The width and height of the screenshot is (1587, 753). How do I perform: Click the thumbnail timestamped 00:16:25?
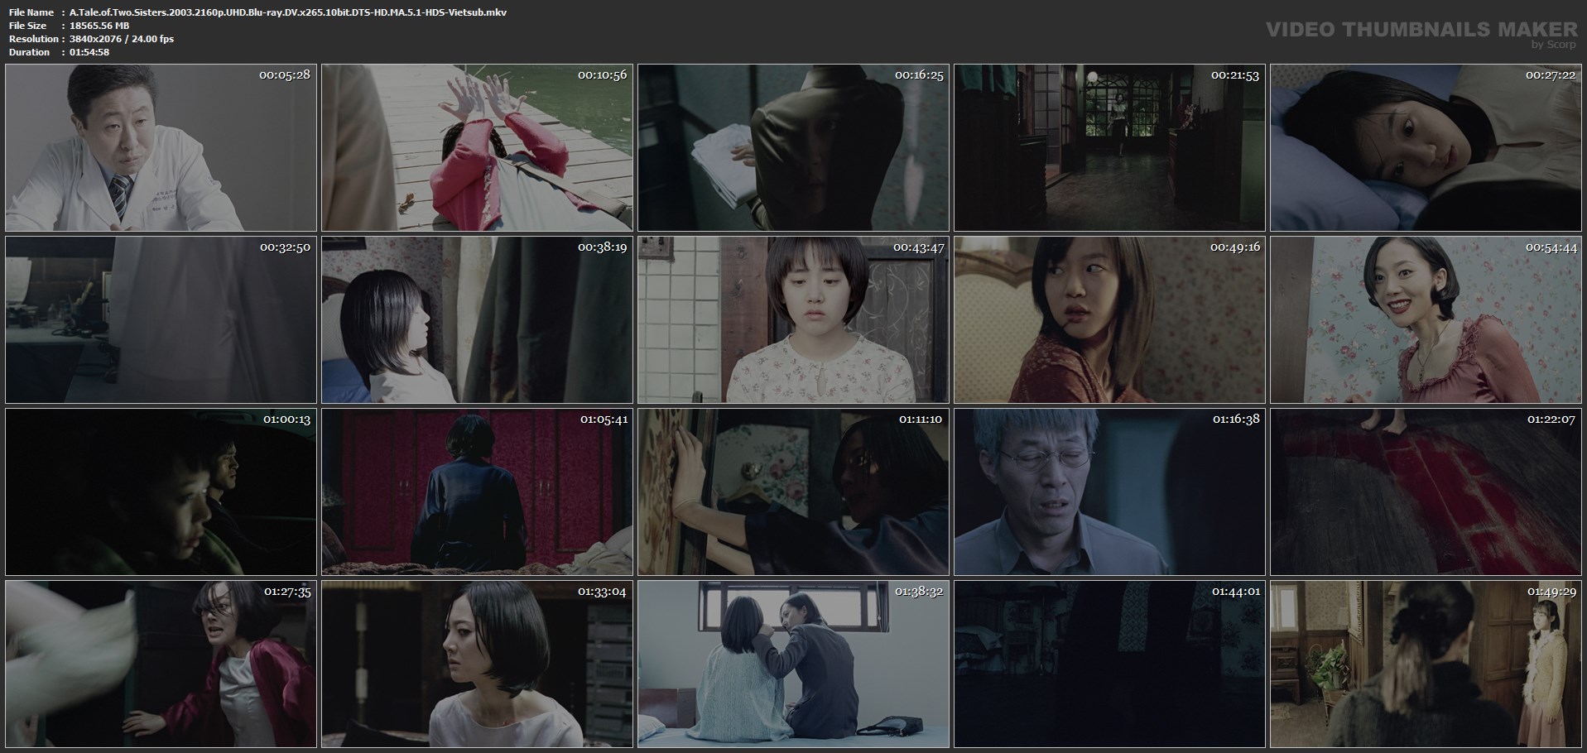[793, 147]
